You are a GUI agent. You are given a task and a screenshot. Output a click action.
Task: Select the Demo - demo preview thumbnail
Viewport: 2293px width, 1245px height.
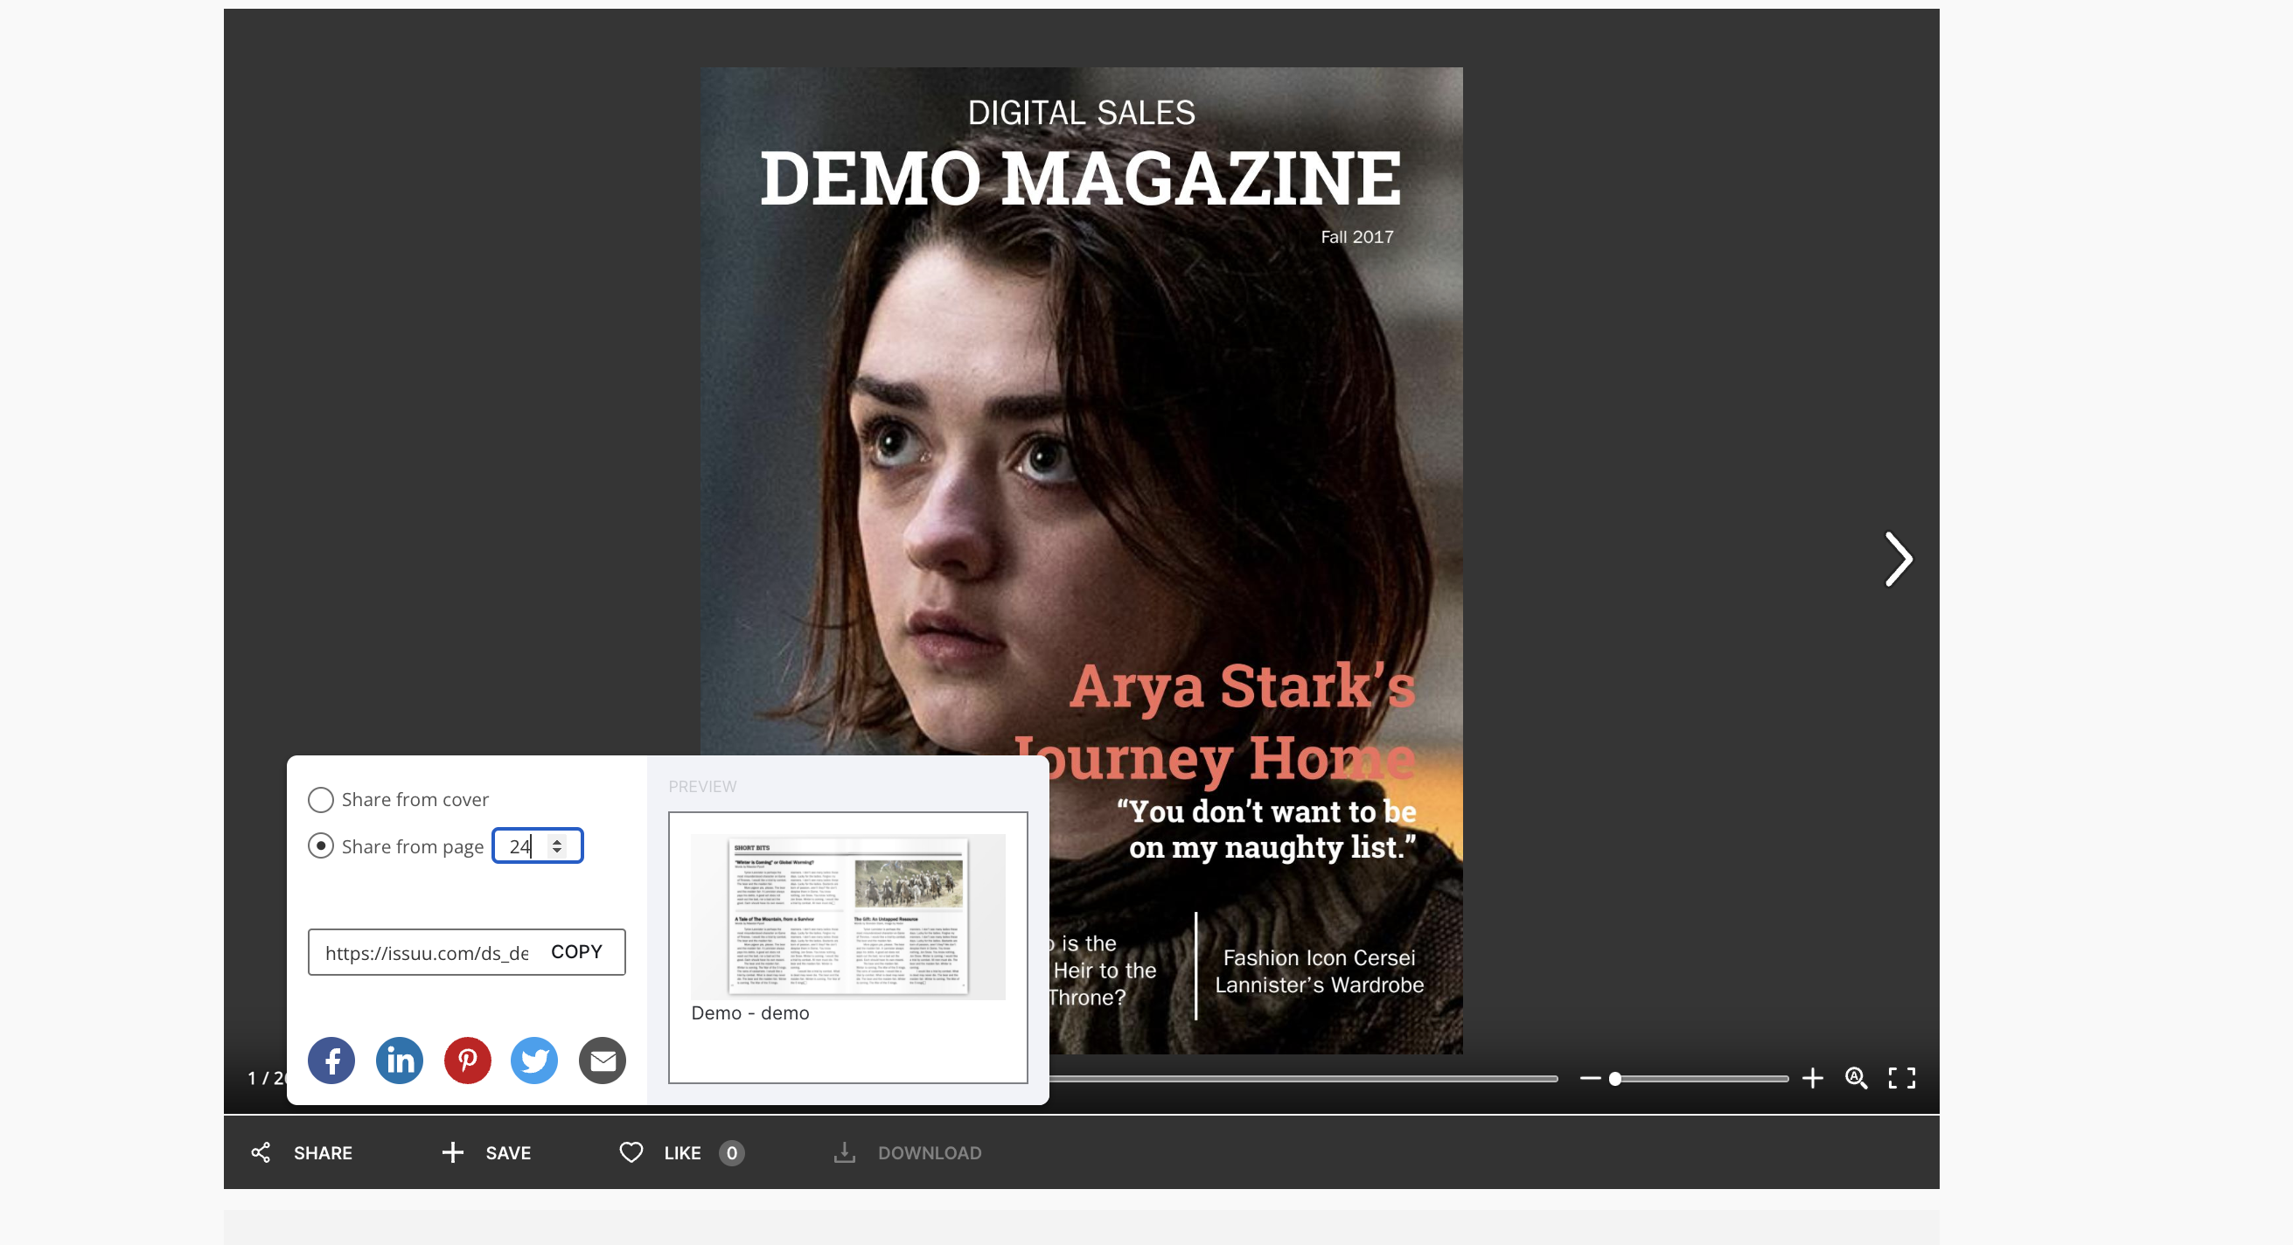[x=847, y=914]
